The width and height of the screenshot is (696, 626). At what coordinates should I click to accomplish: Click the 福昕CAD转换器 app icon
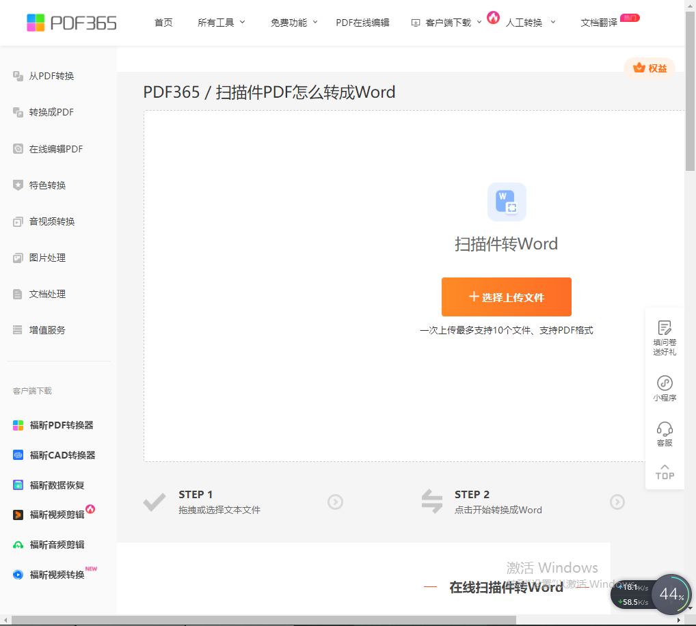pos(18,454)
